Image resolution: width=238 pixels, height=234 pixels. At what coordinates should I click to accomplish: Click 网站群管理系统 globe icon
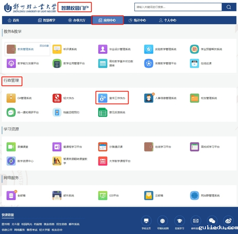coord(194,195)
